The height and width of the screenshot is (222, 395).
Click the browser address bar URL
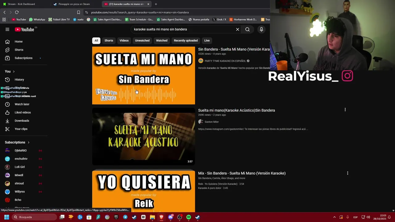140,12
